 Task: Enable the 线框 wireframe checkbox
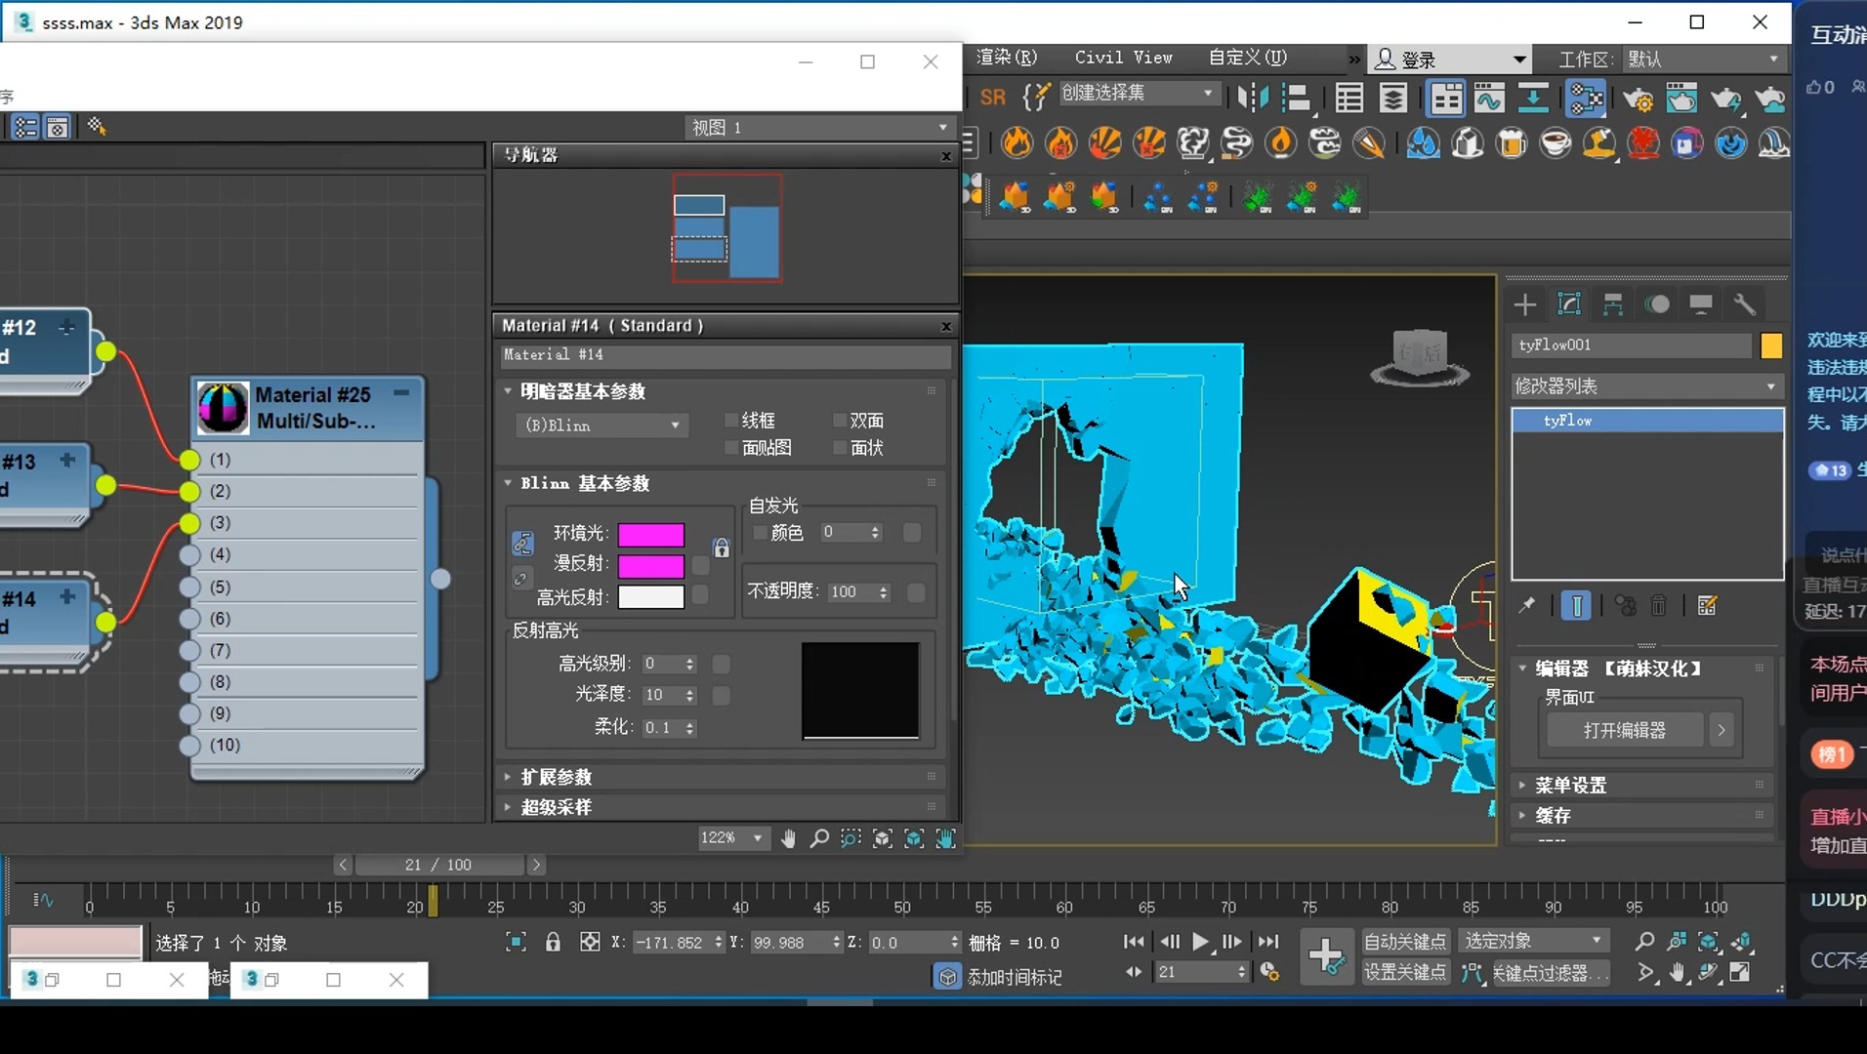pos(732,420)
